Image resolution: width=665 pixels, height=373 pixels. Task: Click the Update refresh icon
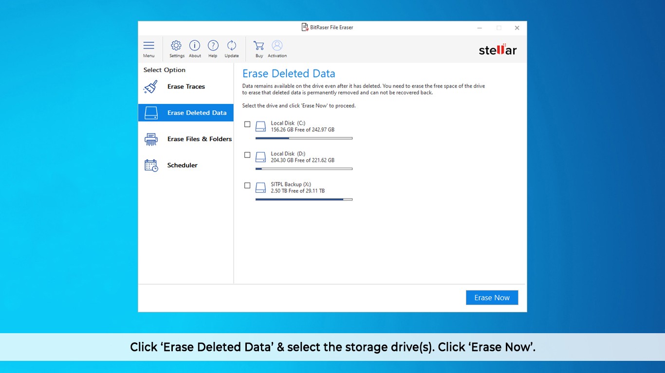[232, 45]
